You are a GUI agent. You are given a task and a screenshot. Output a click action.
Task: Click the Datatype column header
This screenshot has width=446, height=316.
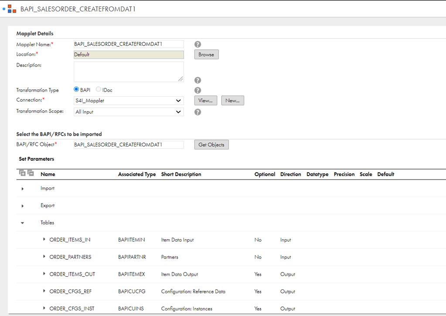click(317, 174)
